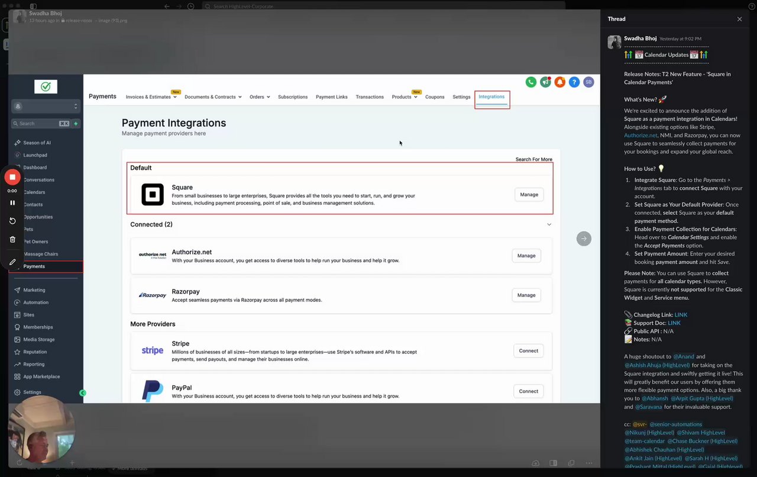This screenshot has height=477, width=757.
Task: Expand the Documents & Contracts menu
Action: pos(213,97)
